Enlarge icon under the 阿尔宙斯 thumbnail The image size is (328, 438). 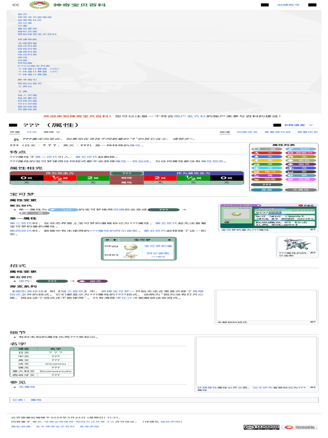coord(313,252)
